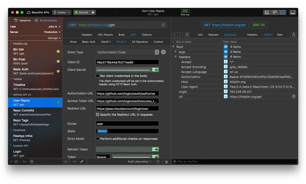Uncheck Specify the Redirect URL in requests

(97, 114)
